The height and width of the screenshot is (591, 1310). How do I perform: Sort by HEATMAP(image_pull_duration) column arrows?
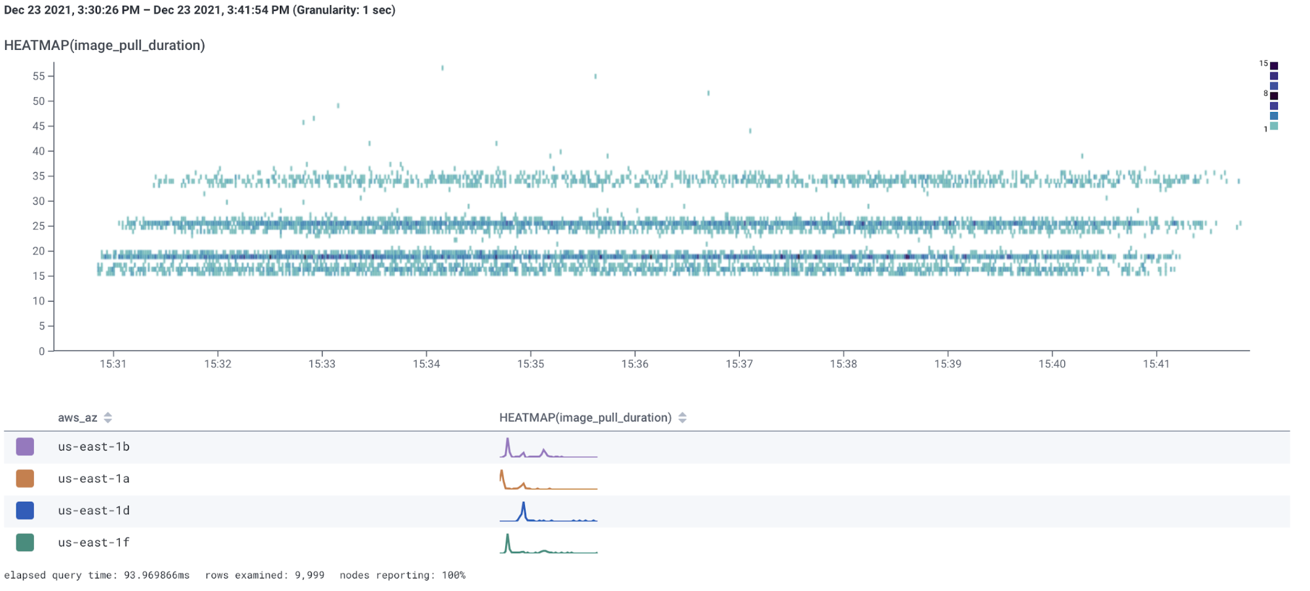pos(682,418)
